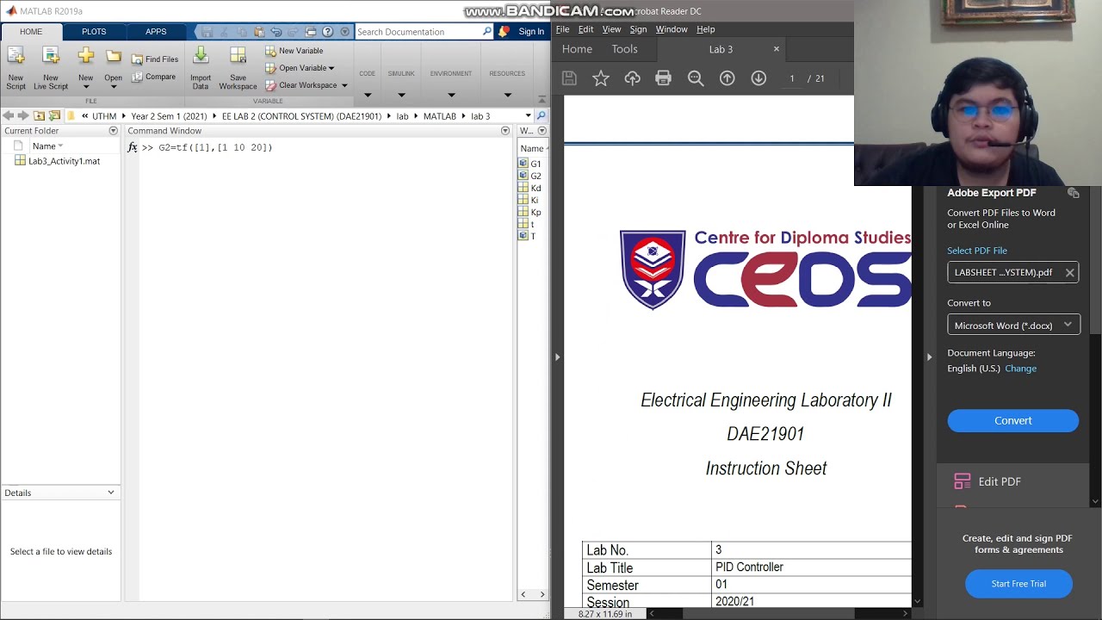Click the Change language link
This screenshot has width=1102, height=620.
[1020, 369]
